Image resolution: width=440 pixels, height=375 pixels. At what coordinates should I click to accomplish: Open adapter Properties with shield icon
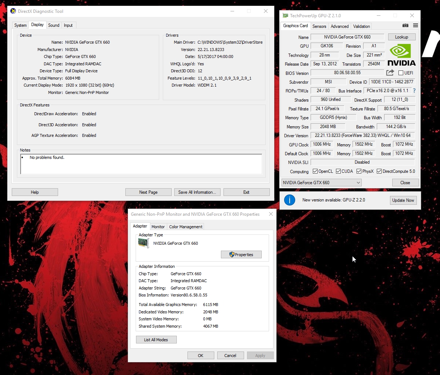(x=241, y=255)
